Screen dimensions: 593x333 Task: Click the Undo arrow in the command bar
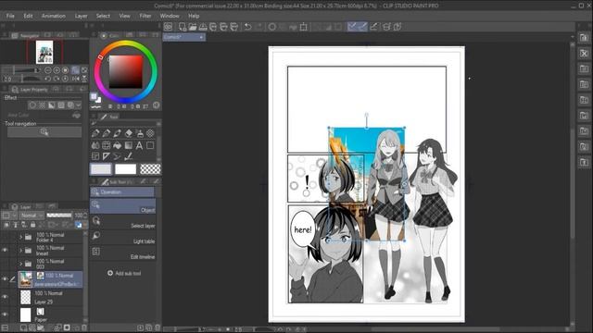[x=247, y=27]
